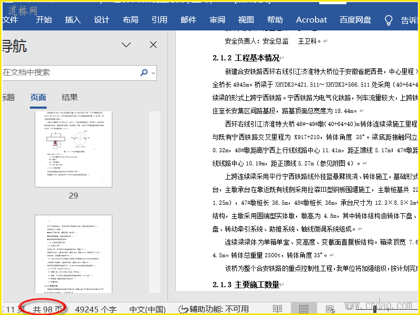
Task: Switch to Read Mode view icon
Action: click(277, 309)
